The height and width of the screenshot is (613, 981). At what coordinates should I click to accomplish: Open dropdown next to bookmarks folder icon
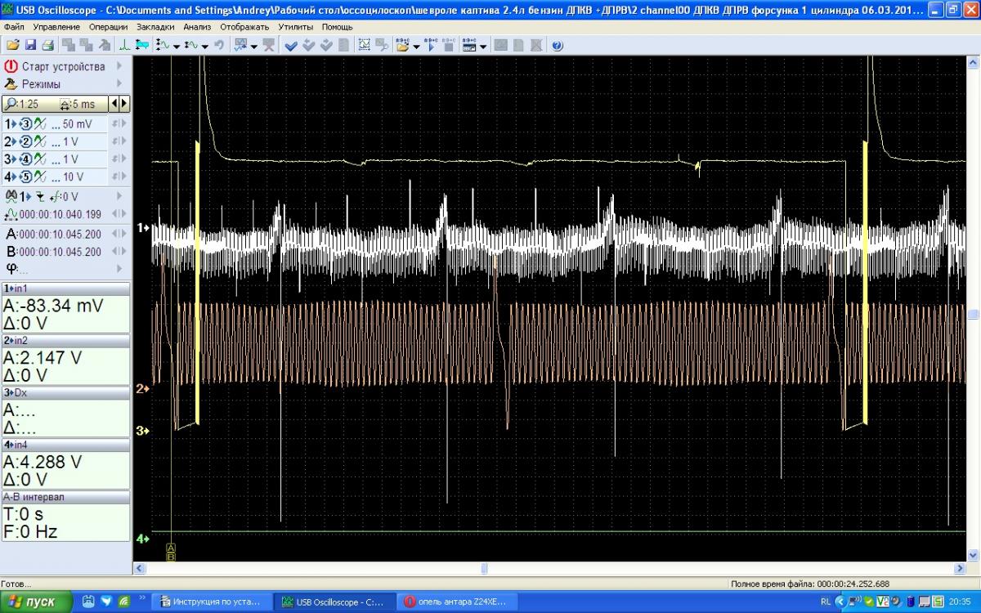click(416, 46)
